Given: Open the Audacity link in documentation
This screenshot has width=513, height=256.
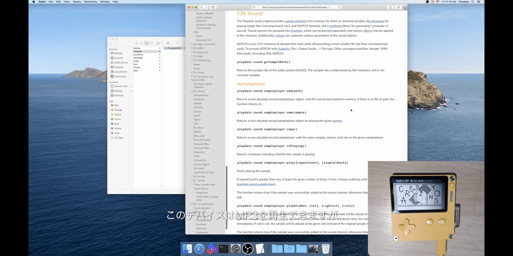Looking at the screenshot, I should tap(284, 49).
